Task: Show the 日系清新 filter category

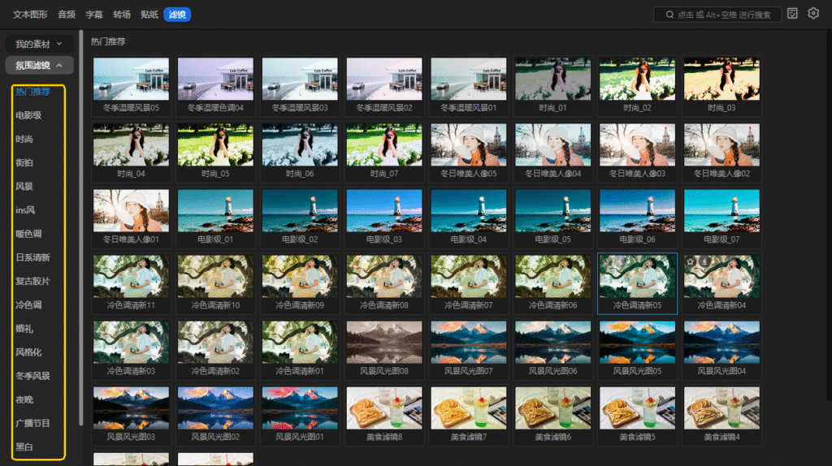Action: pos(32,257)
